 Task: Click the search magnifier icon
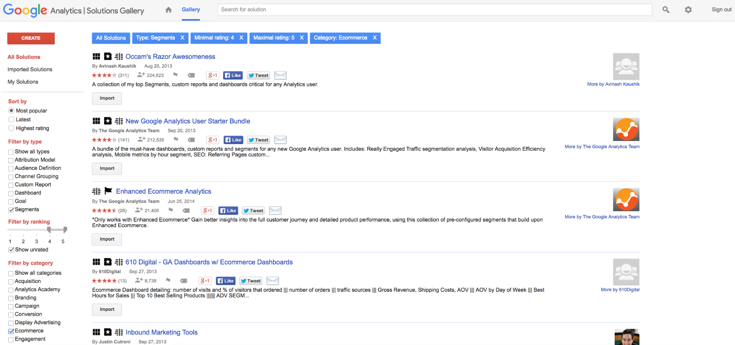tap(666, 10)
